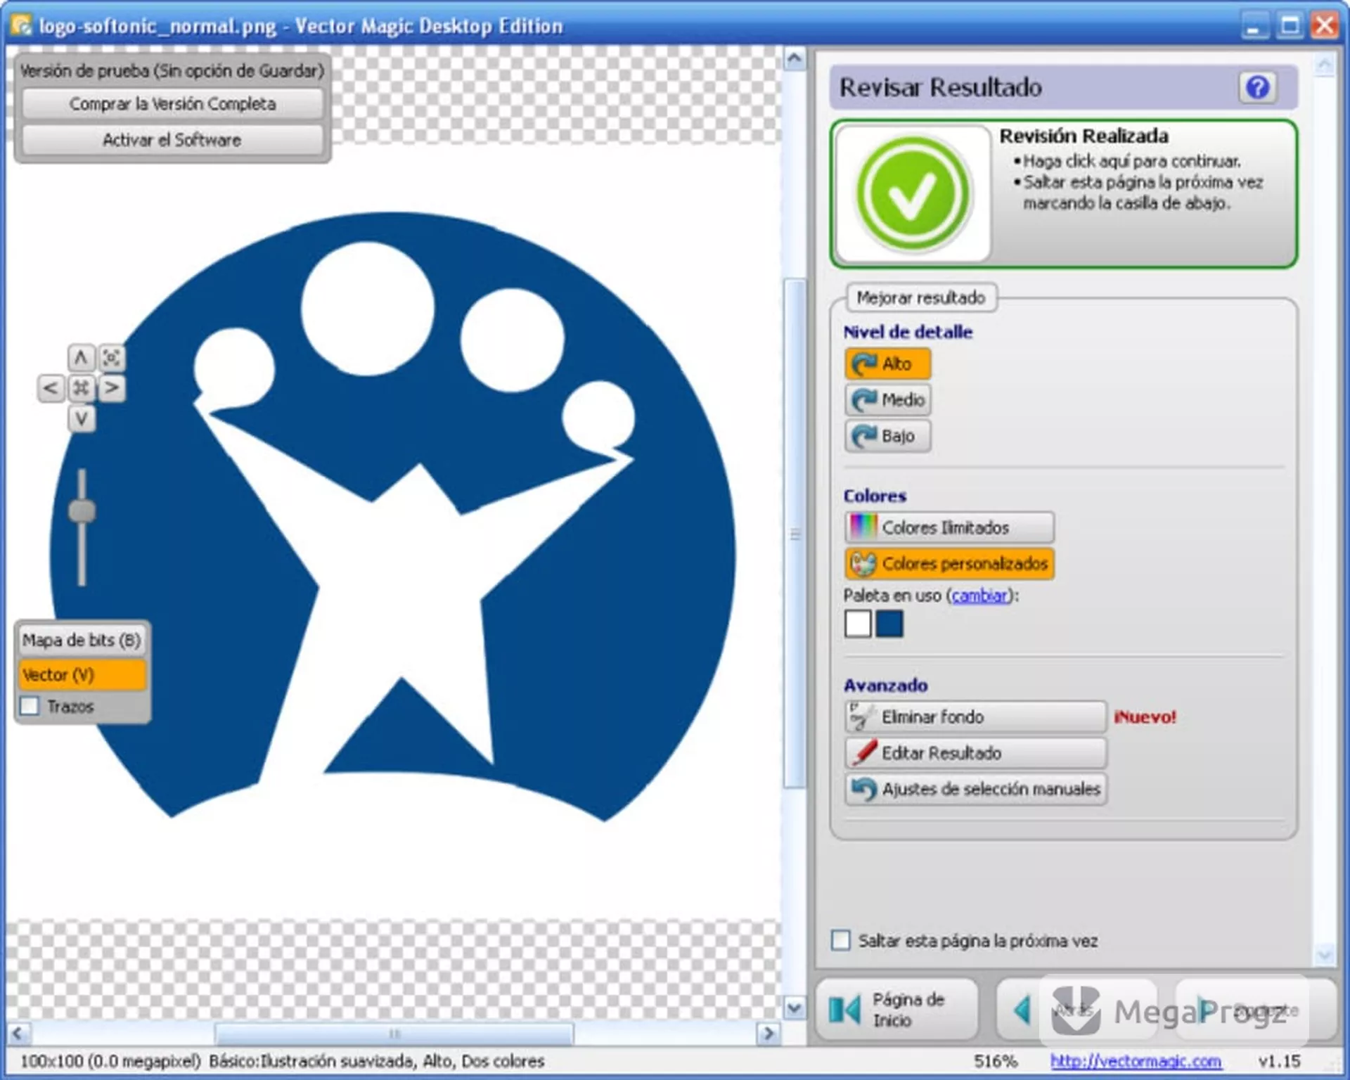Click the Colores heading
This screenshot has width=1350, height=1080.
[875, 496]
